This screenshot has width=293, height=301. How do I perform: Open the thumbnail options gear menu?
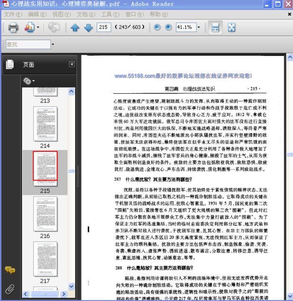(29, 81)
